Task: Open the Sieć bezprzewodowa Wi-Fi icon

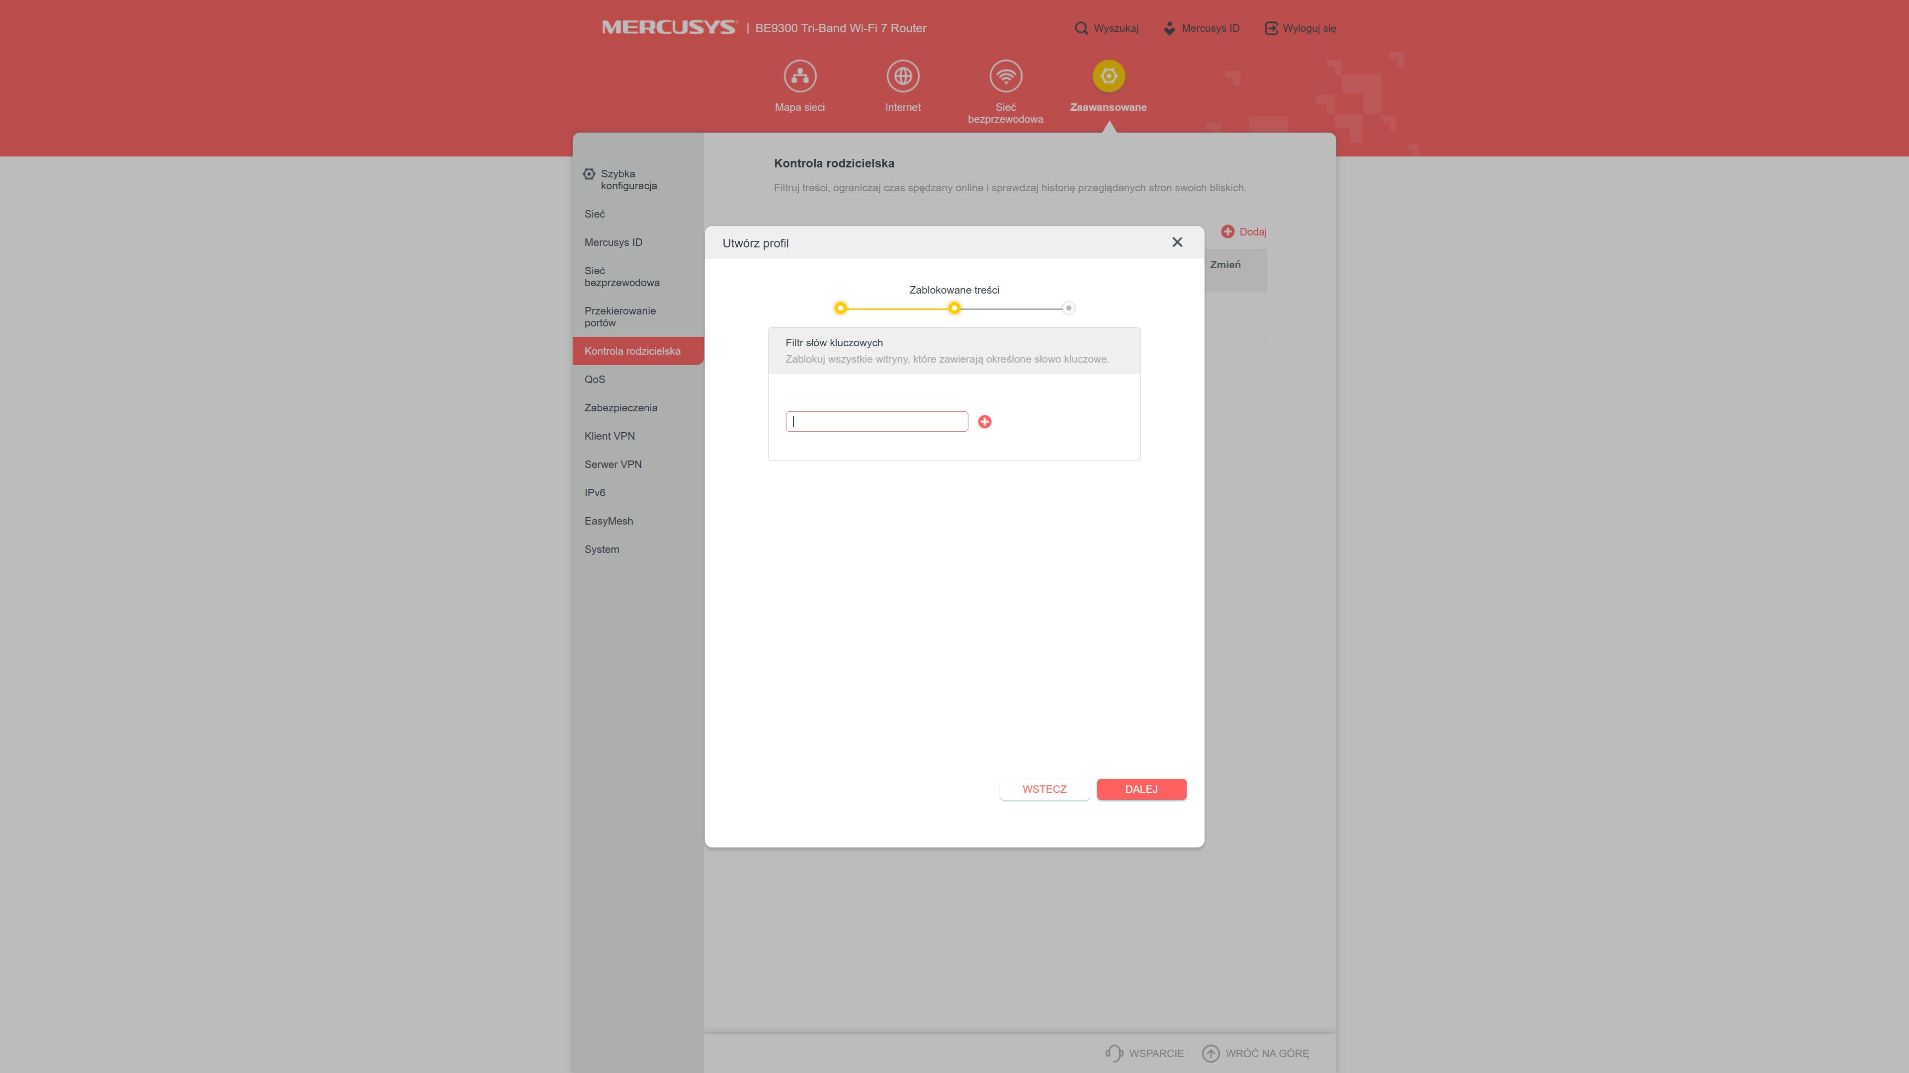Action: click(1006, 76)
